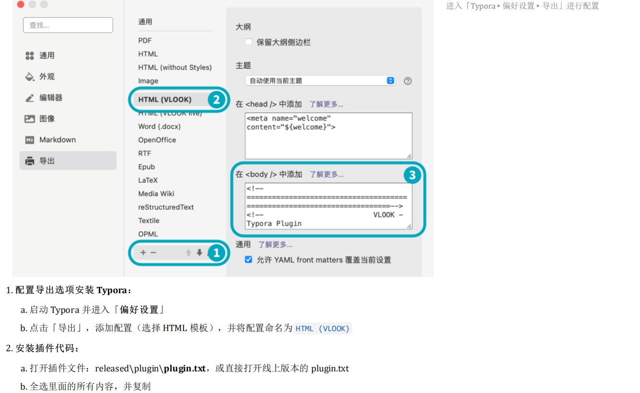640x393 pixels.
Task: Select HTML (without Styles) export format
Action: tap(175, 67)
